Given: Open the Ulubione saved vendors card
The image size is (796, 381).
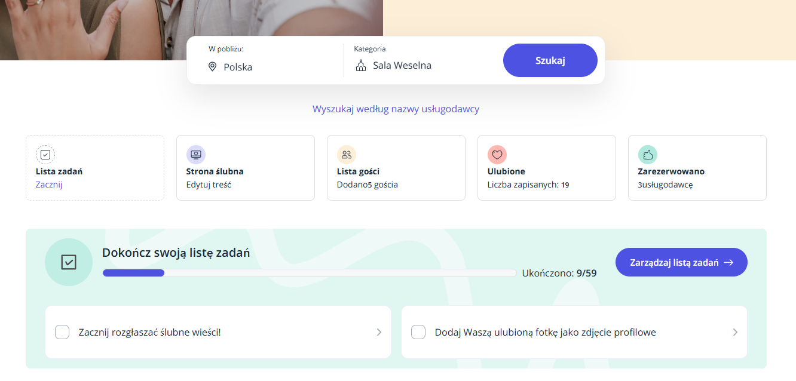Looking at the screenshot, I should coord(546,167).
